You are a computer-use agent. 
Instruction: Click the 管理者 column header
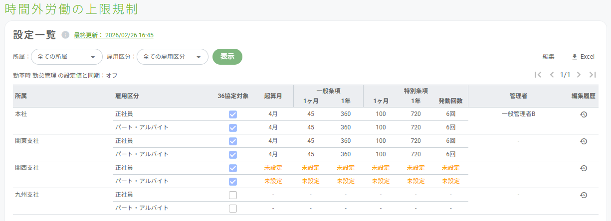pyautogui.click(x=518, y=96)
